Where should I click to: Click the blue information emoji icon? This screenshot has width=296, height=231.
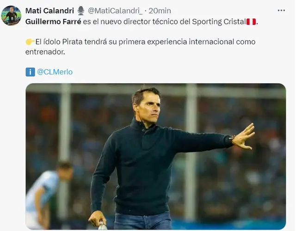tap(30, 72)
